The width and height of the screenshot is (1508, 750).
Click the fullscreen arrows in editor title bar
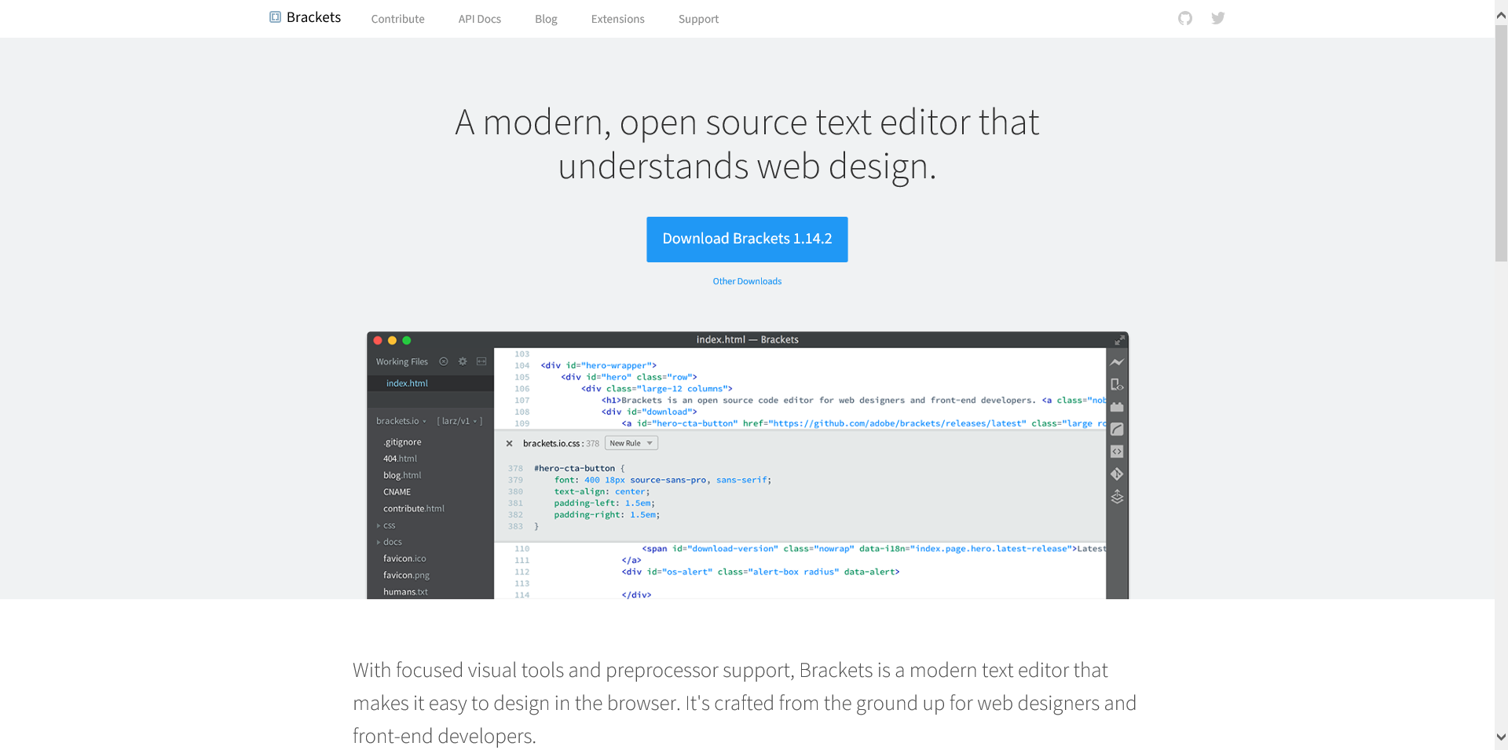pyautogui.click(x=1119, y=340)
